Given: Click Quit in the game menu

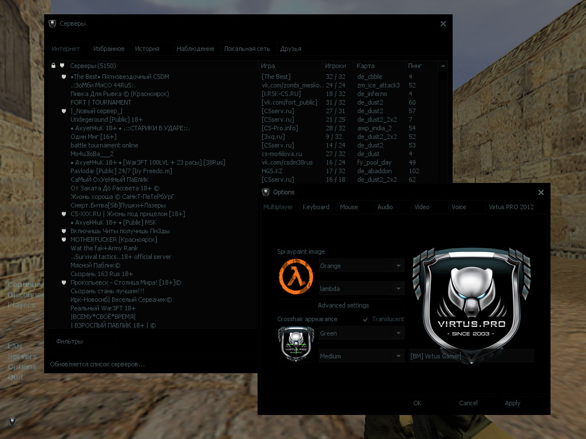Looking at the screenshot, I should (15, 377).
